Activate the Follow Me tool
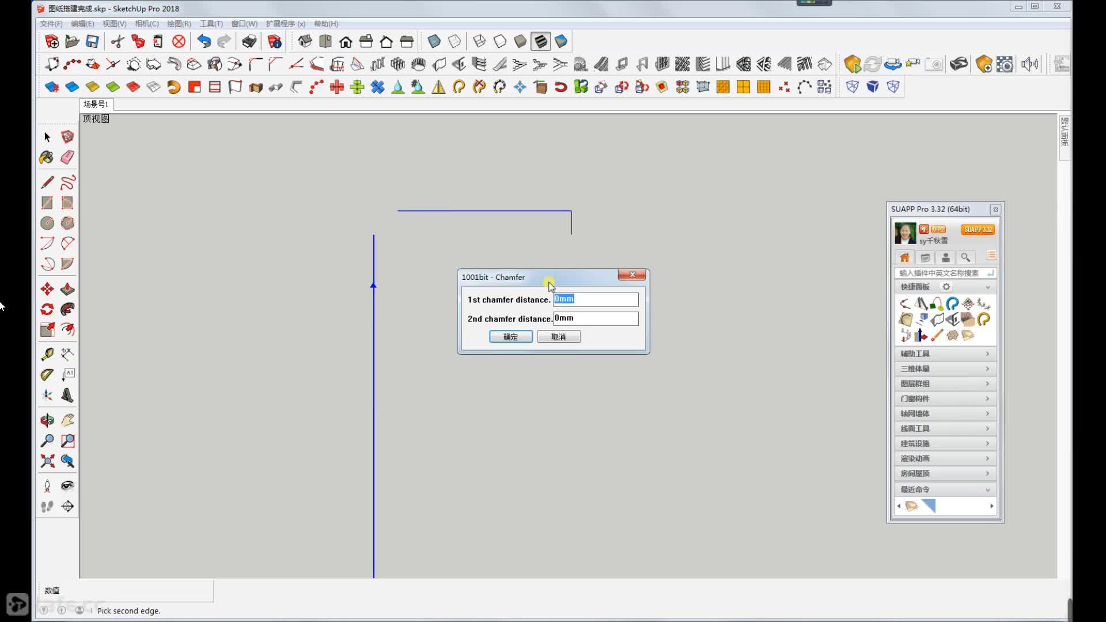This screenshot has width=1106, height=622. tap(67, 309)
